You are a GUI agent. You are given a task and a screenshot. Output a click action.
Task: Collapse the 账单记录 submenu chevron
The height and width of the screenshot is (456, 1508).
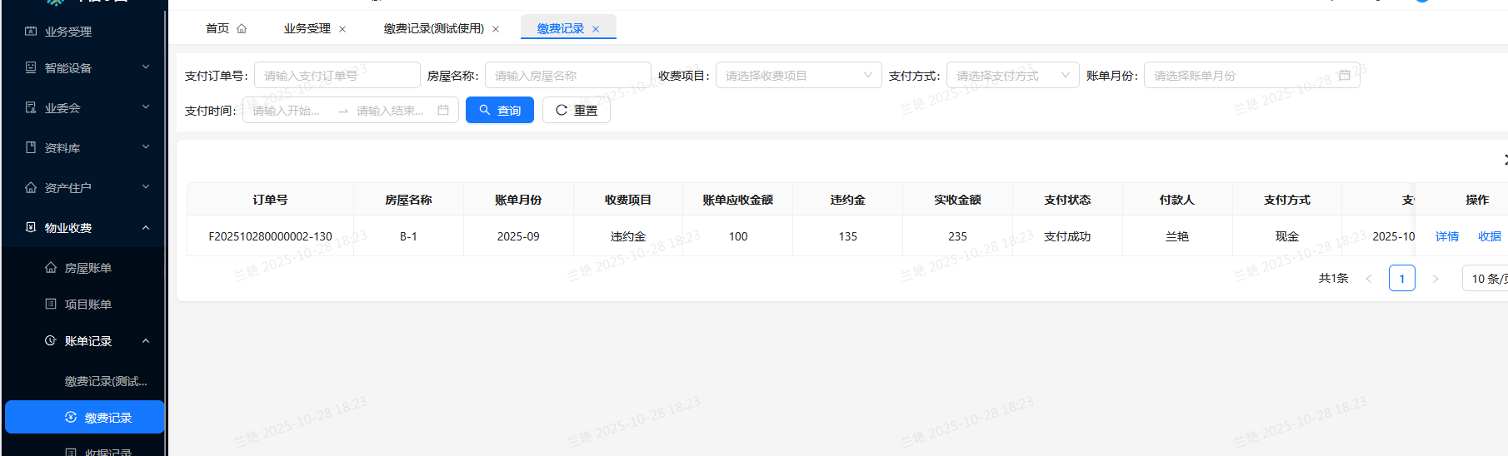(x=146, y=340)
